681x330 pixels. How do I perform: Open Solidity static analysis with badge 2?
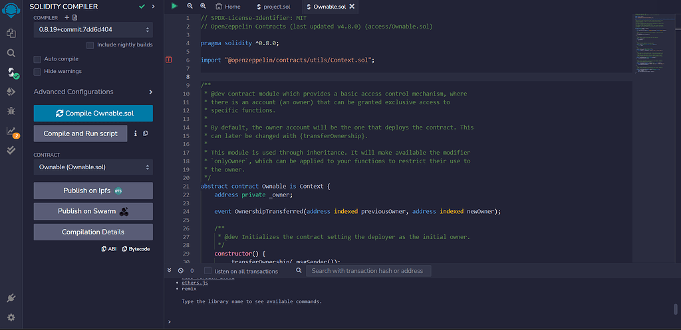12,131
